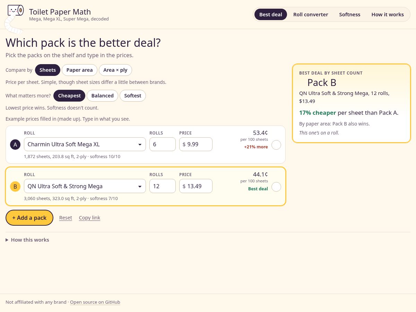Viewport: 416px width, 312px height.
Task: Open the Roll converter tab
Action: click(311, 15)
